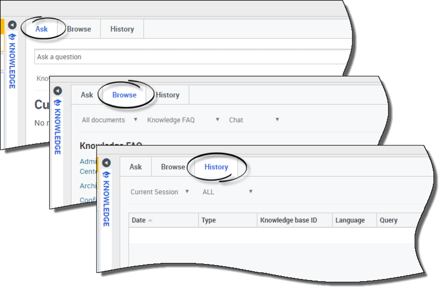Screen dimensions: 444x289
Task: Collapse the Knowledge panel in the top window
Action: point(12,25)
